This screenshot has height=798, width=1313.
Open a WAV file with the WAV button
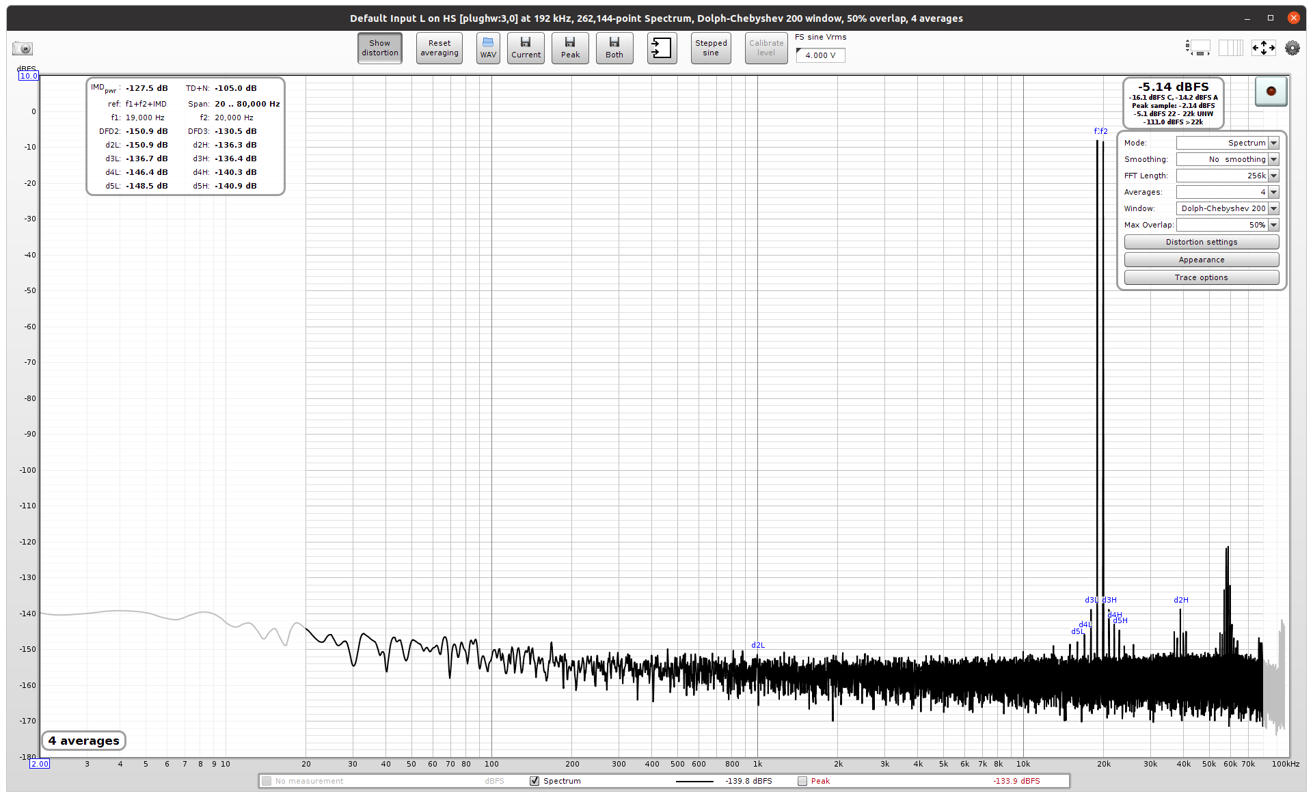(488, 48)
